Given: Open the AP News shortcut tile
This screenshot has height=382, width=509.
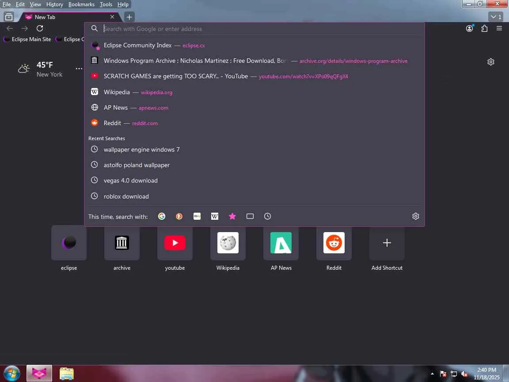Looking at the screenshot, I should [x=281, y=243].
